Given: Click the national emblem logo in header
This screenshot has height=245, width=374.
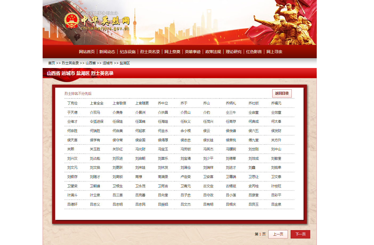Looking at the screenshot, I should click(71, 20).
